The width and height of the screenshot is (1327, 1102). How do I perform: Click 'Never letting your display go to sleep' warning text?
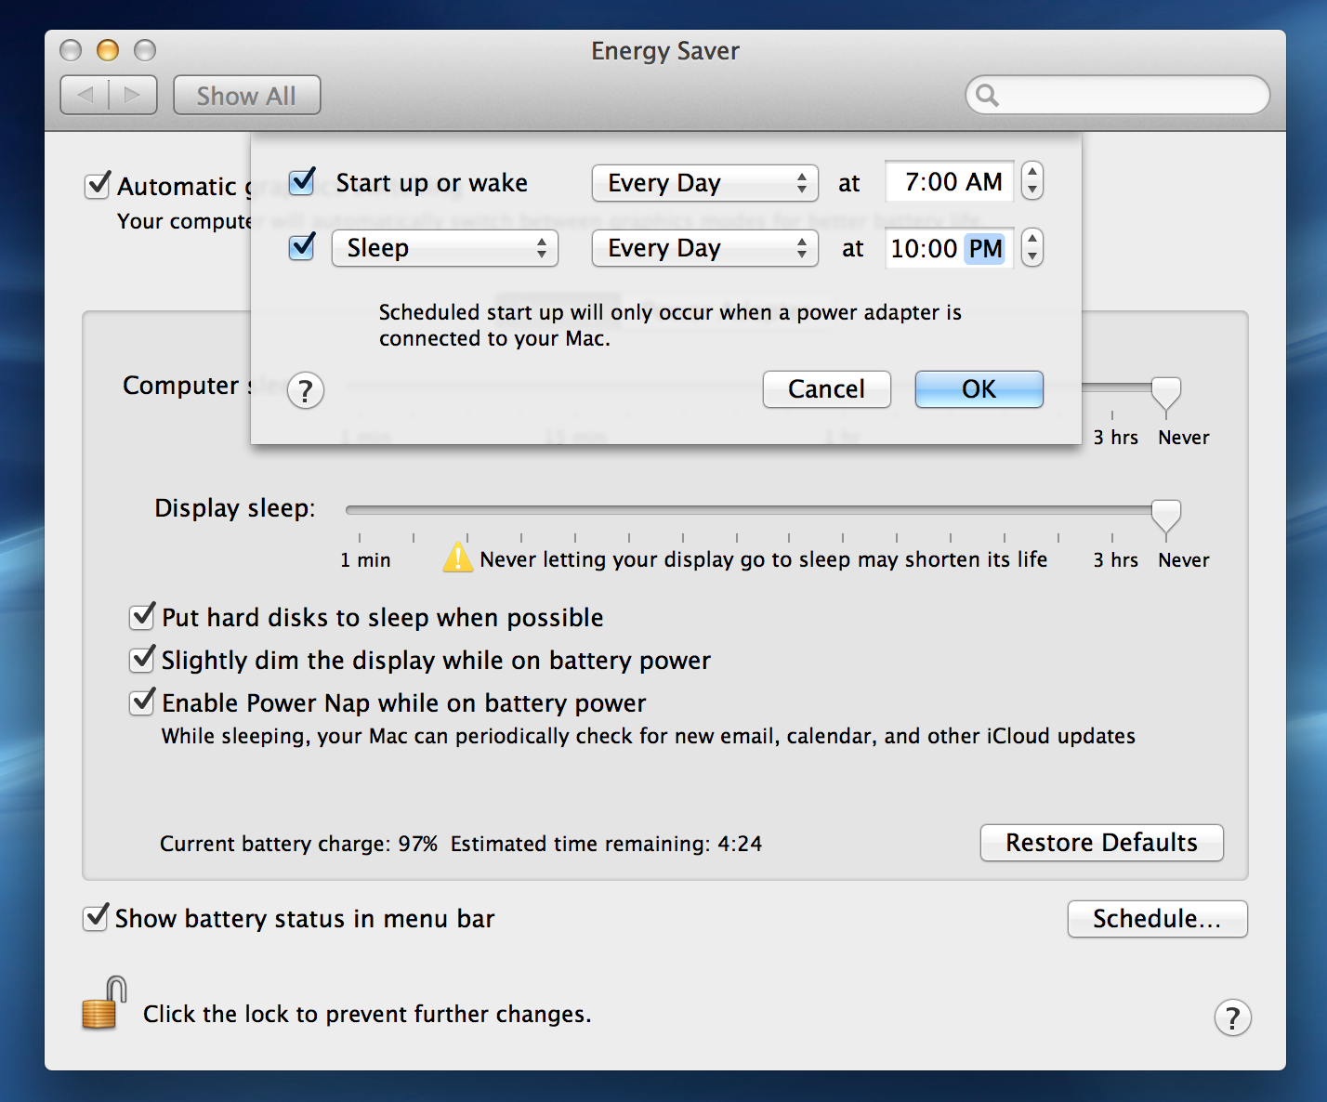(x=763, y=559)
